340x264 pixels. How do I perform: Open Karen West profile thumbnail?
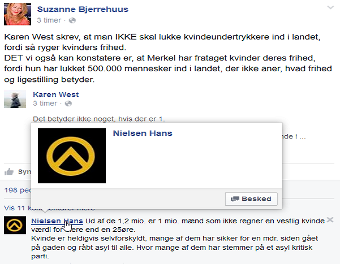15,99
